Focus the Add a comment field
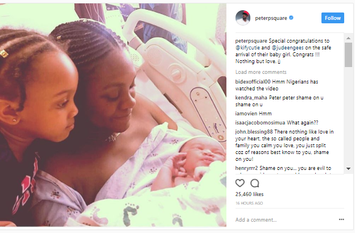 [x=285, y=220]
